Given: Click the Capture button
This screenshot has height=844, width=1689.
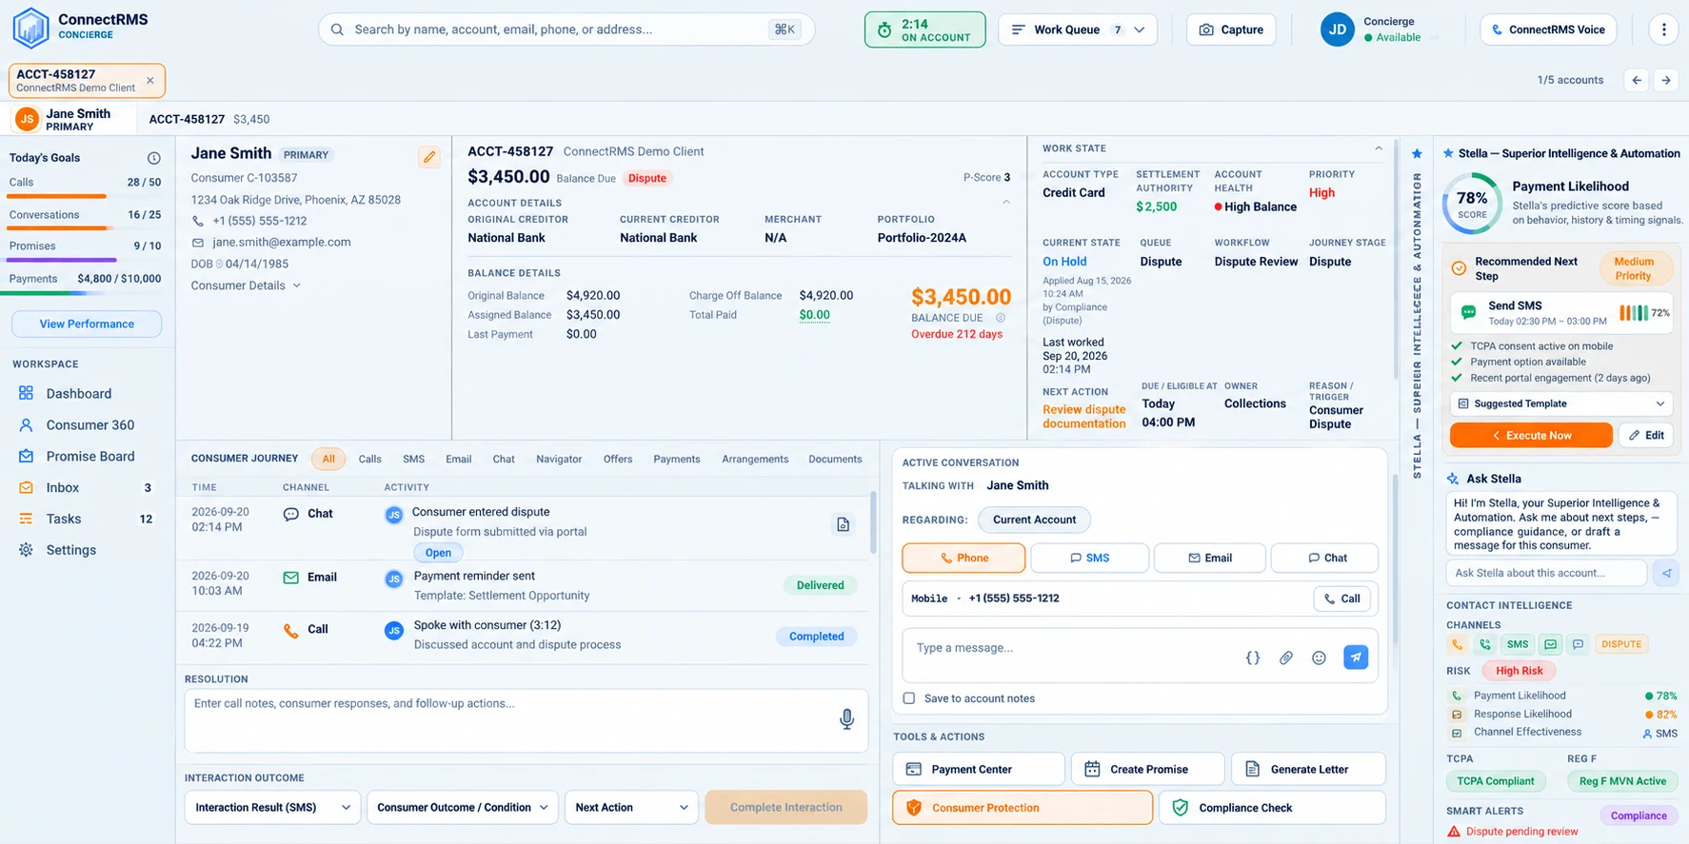Looking at the screenshot, I should point(1230,29).
